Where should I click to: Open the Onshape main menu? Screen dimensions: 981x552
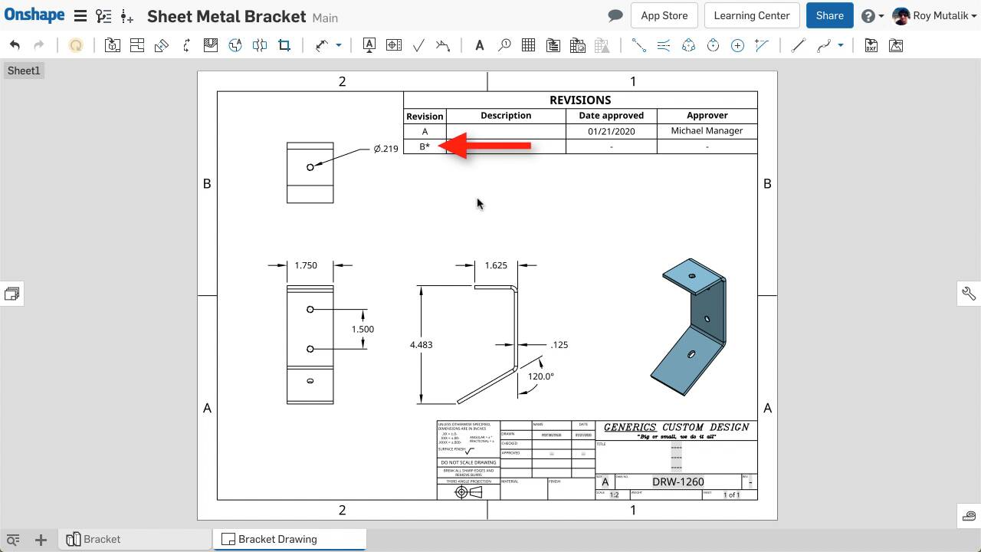click(80, 15)
